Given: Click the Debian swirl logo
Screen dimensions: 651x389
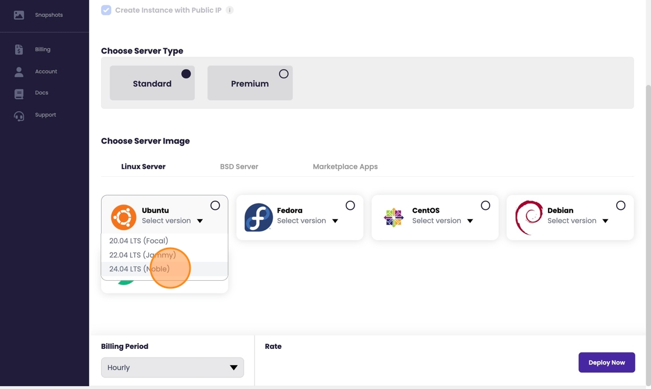Looking at the screenshot, I should click(x=529, y=217).
